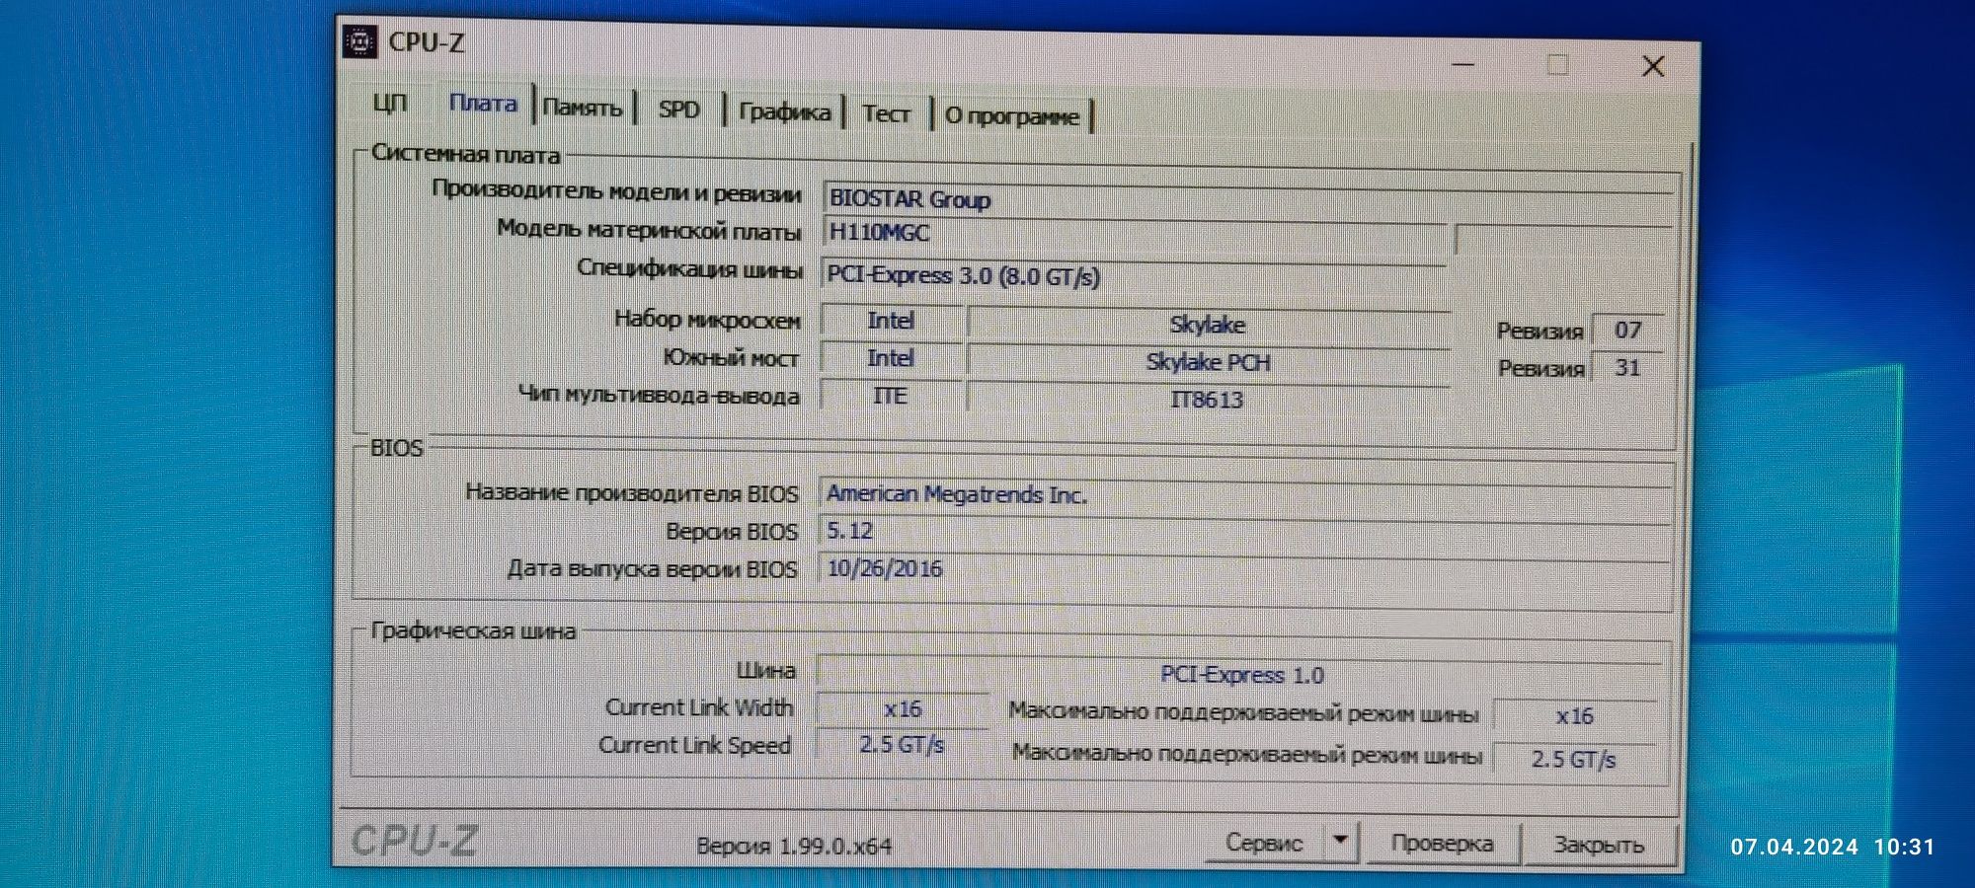This screenshot has height=888, width=1975.
Task: Click the Закрыть button
Action: click(x=1599, y=845)
